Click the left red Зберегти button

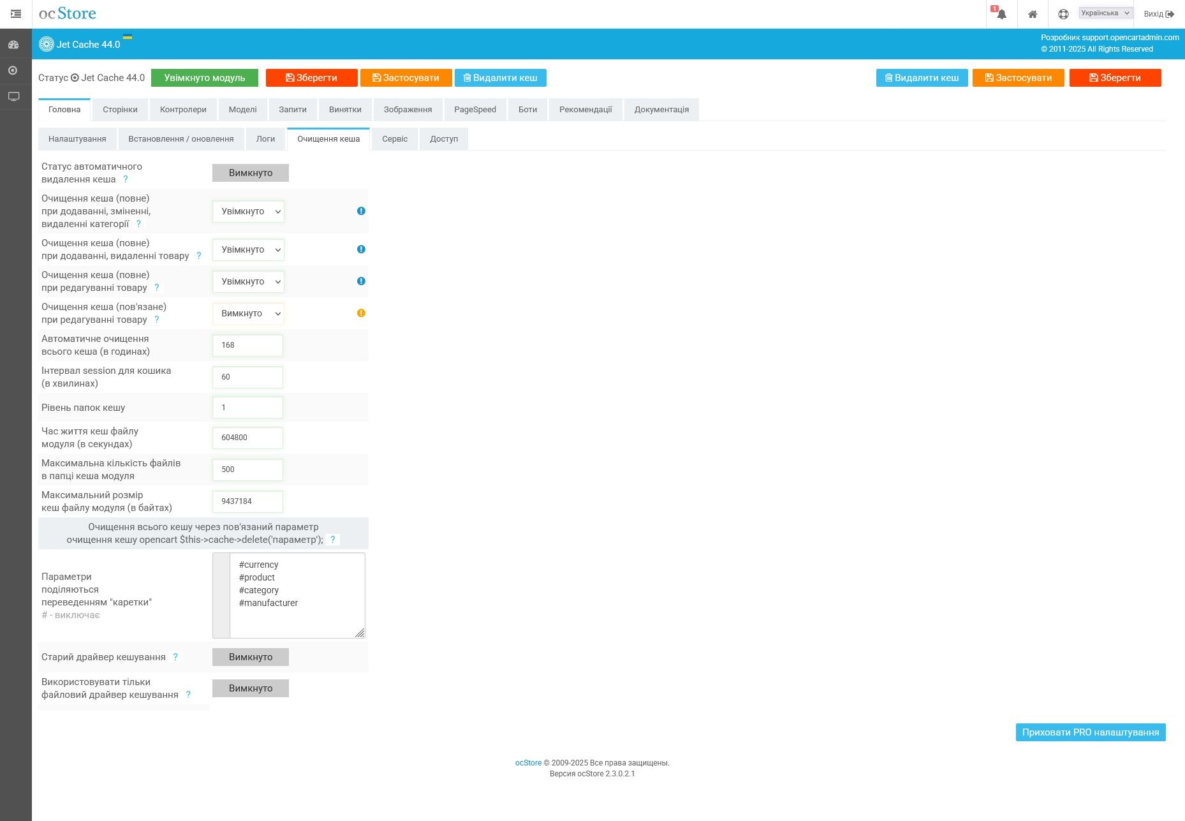click(311, 78)
